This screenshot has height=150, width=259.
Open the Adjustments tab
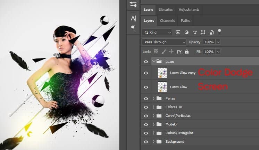(x=189, y=10)
